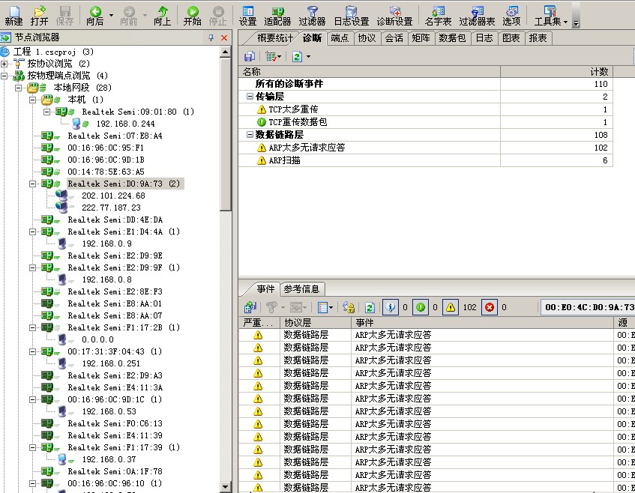Toggle the error-level event filter
This screenshot has width=635, height=493.
point(490,307)
